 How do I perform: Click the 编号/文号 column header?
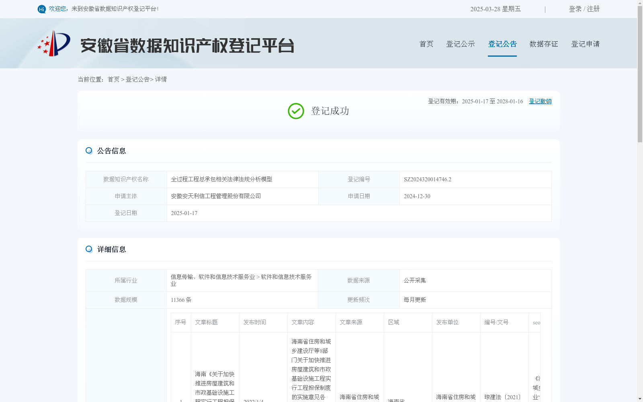pyautogui.click(x=496, y=322)
